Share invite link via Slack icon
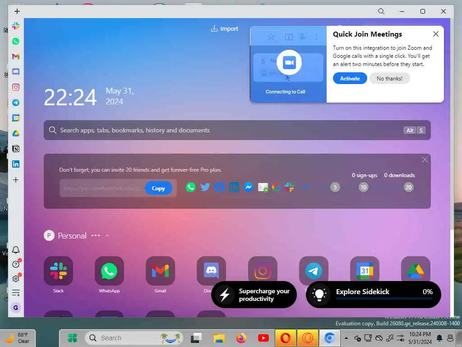462x347 pixels. tap(289, 187)
